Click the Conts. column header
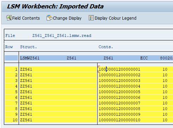 (x=106, y=47)
